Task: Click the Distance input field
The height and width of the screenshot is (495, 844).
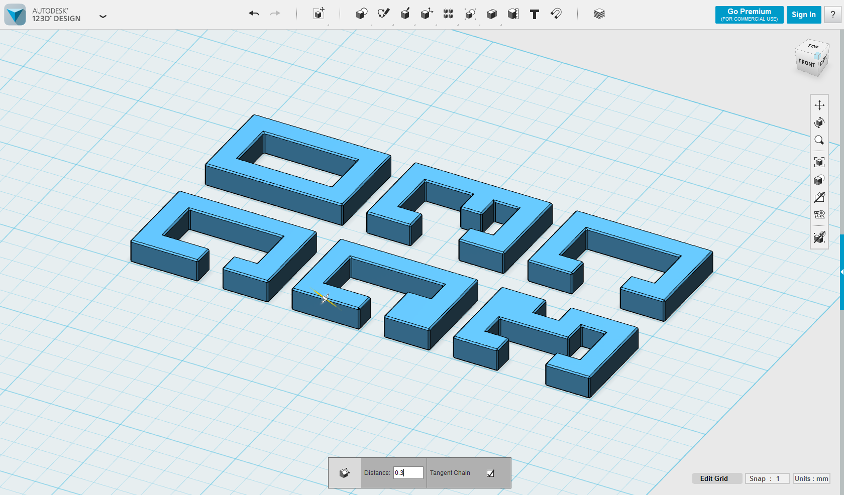Action: [408, 472]
